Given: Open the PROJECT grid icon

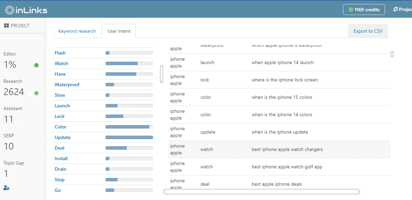Looking at the screenshot, I should click(6, 26).
